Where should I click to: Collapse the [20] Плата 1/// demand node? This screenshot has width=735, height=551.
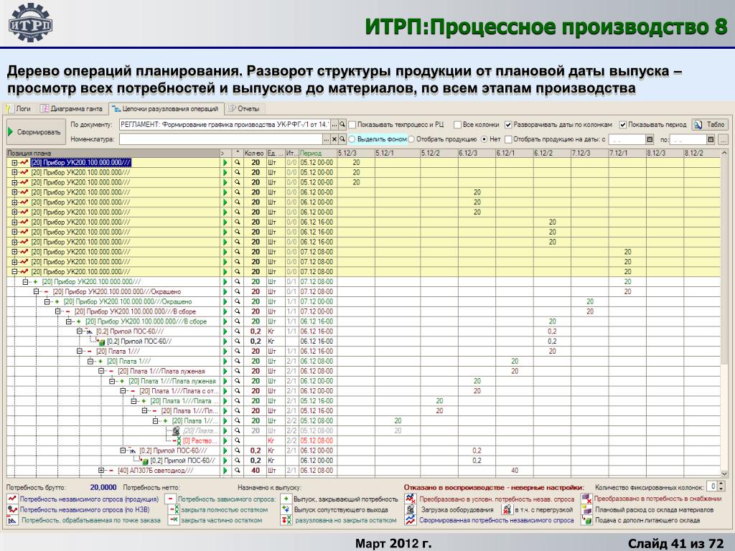[x=79, y=352]
